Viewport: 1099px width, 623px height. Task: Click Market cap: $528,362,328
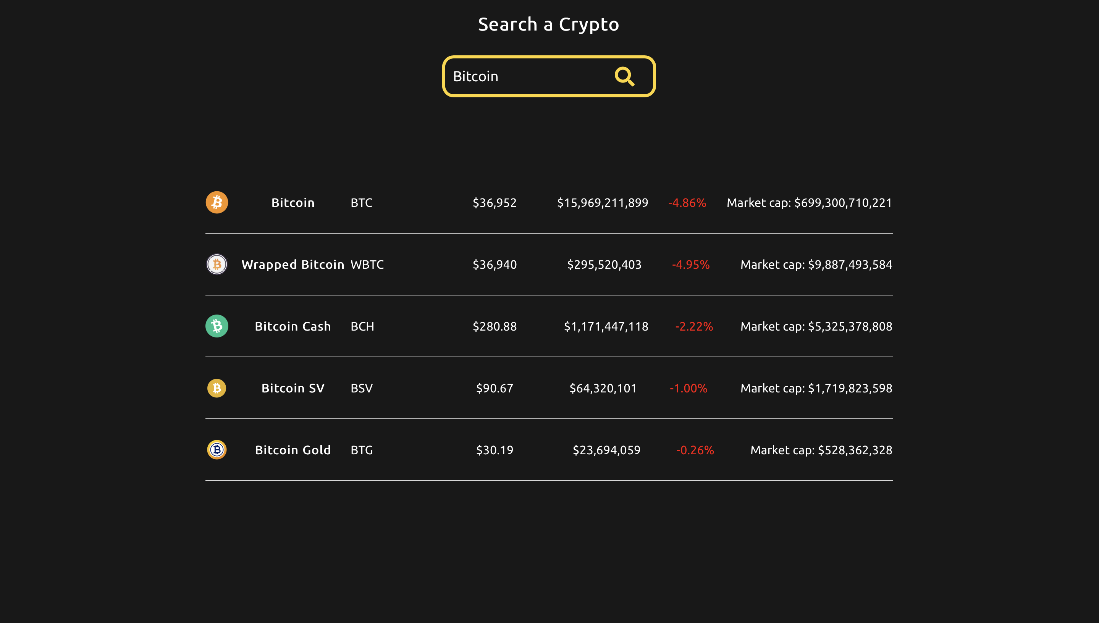coord(822,450)
